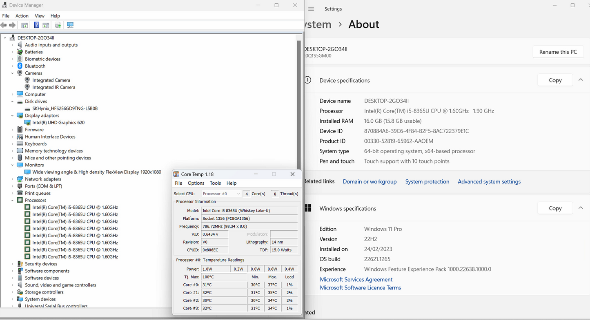590x320 pixels.
Task: Open the Microsoft Services Agreement link
Action: coord(356,279)
